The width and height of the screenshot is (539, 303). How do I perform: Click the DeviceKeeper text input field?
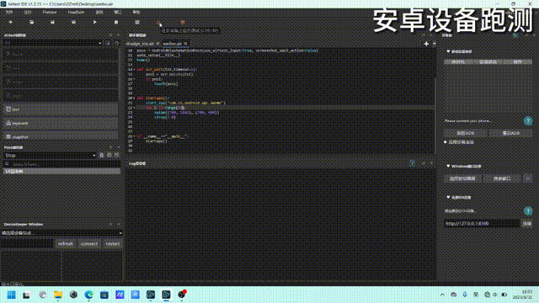pos(27,243)
